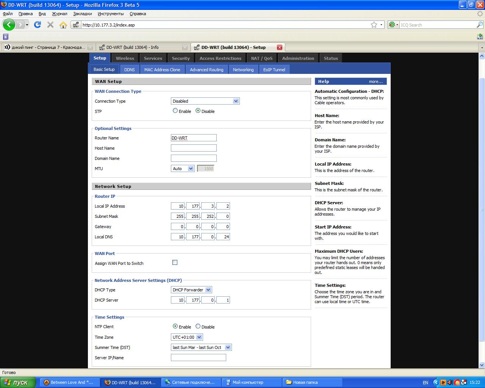
Task: Close the active DD-WRT Setup tab
Action: point(280,47)
